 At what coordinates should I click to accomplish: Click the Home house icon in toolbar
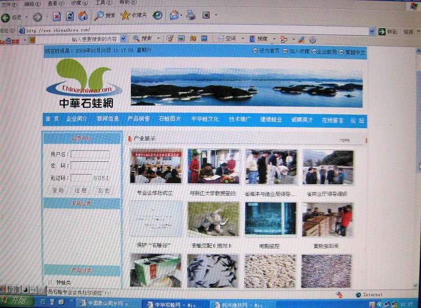[x=83, y=16]
